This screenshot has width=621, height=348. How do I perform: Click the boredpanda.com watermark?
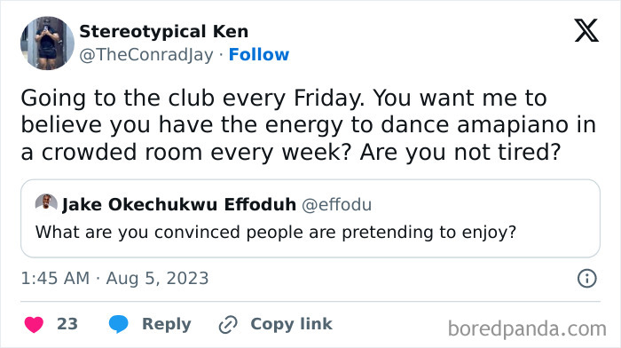tap(527, 329)
